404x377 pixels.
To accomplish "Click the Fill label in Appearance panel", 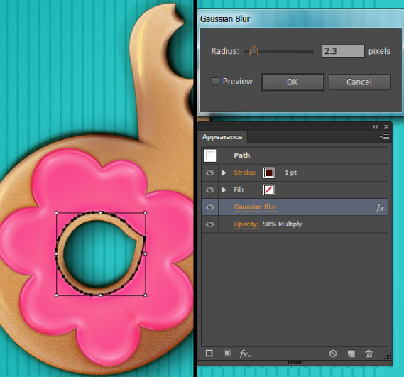I will coord(239,190).
